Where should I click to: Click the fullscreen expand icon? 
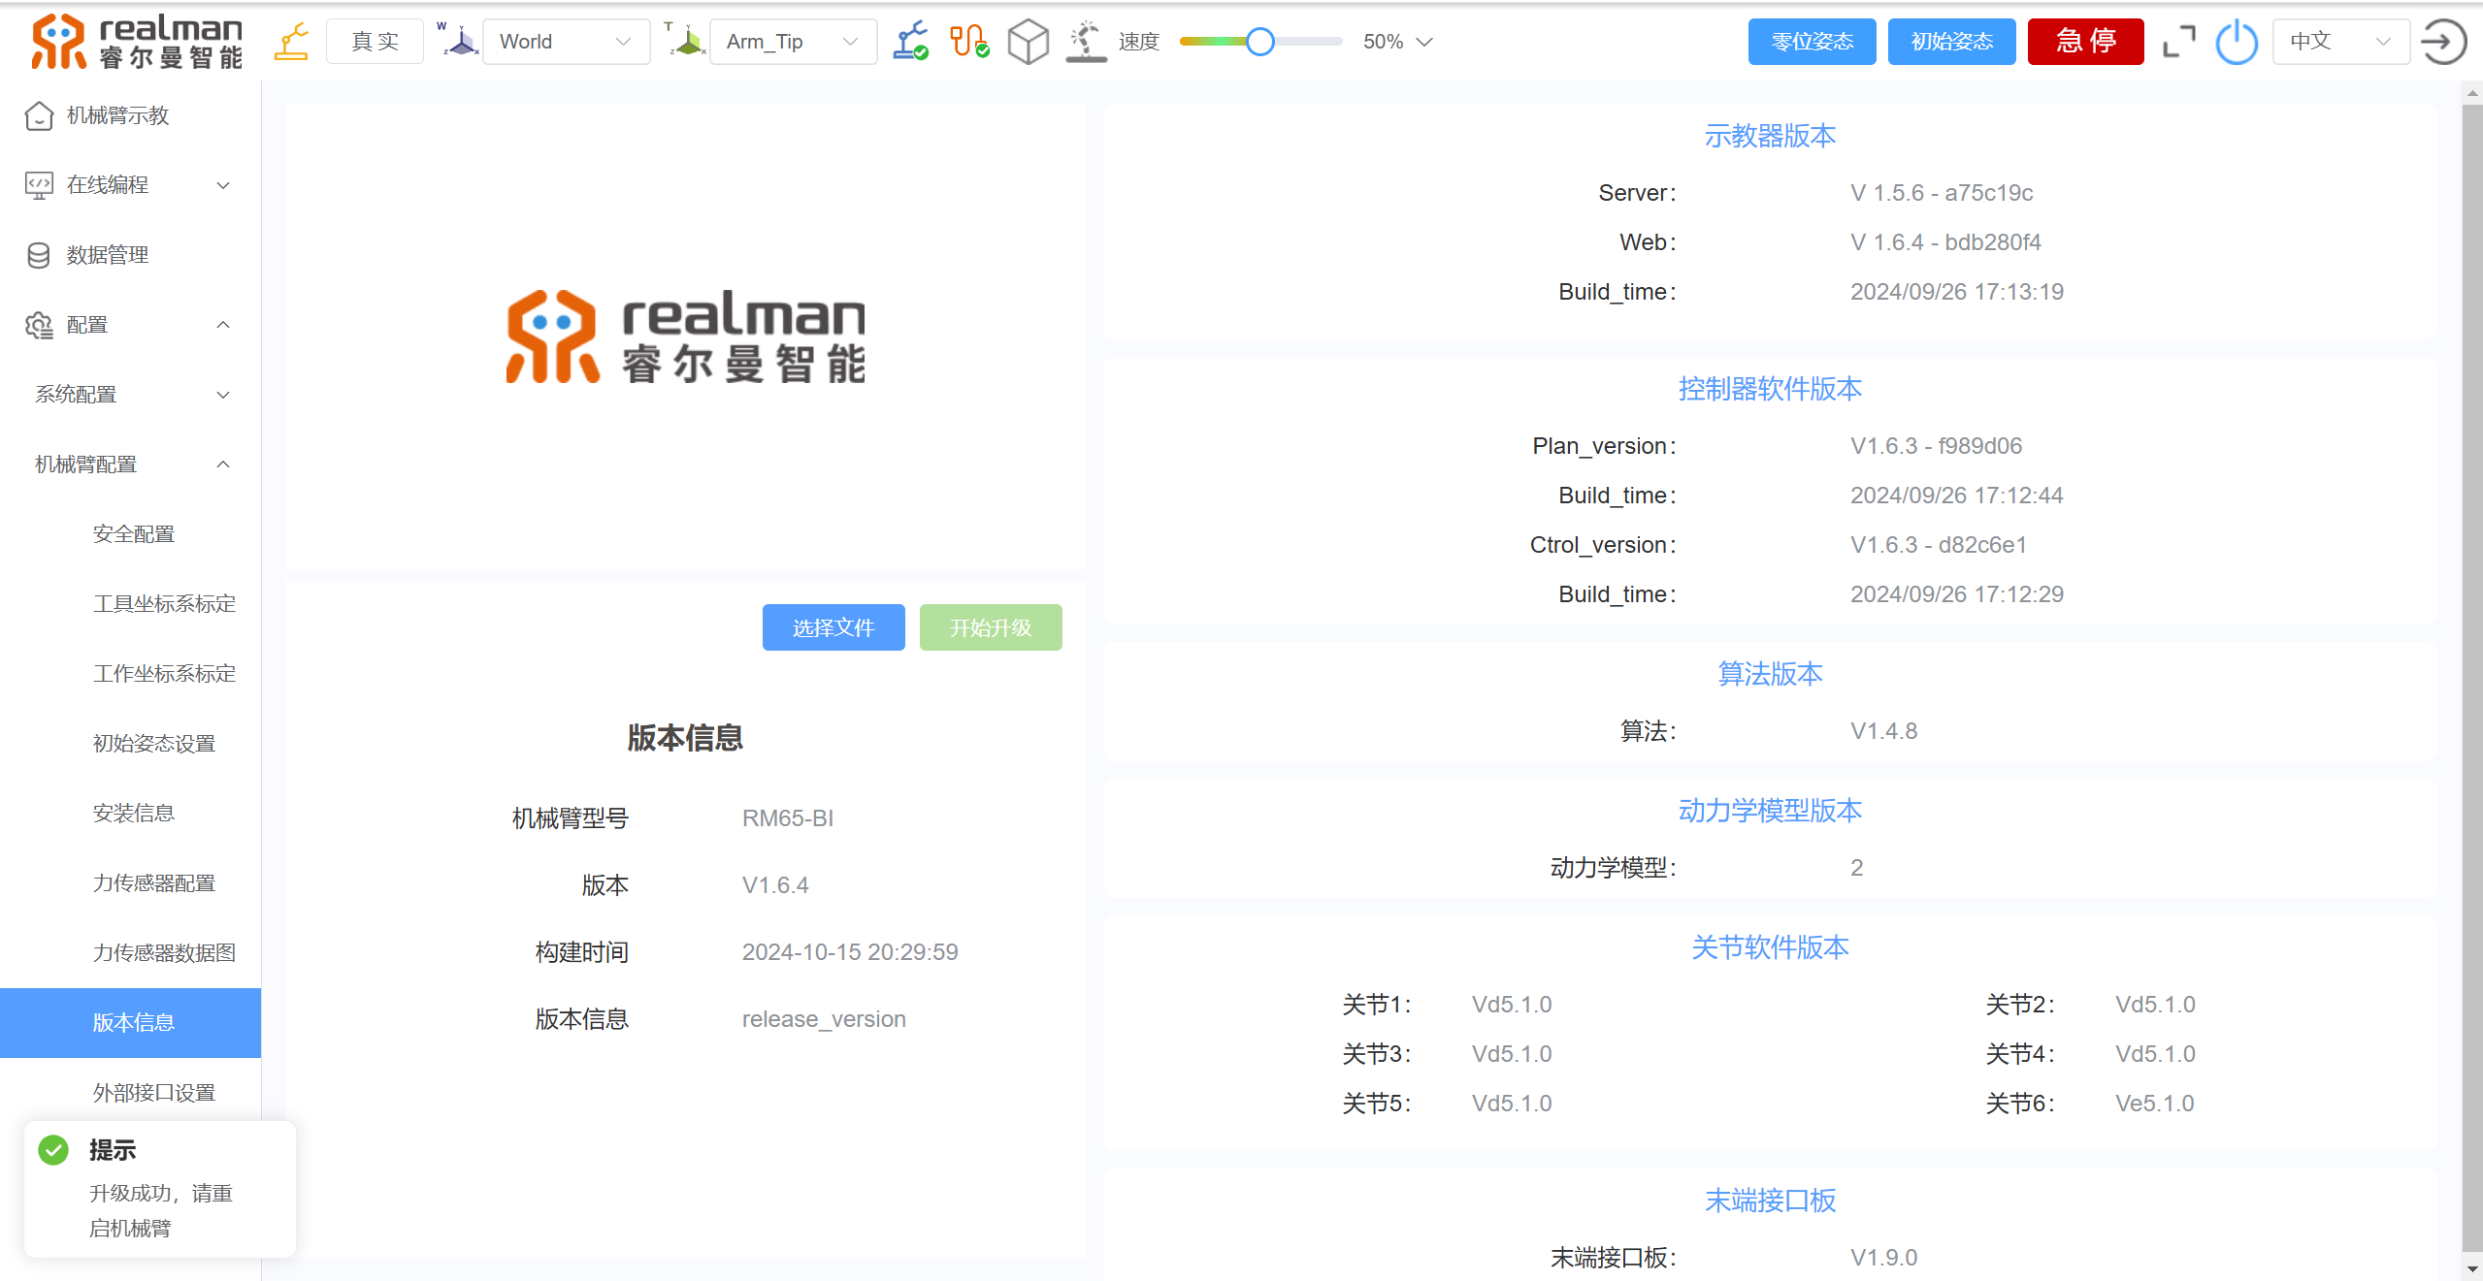point(2178,42)
